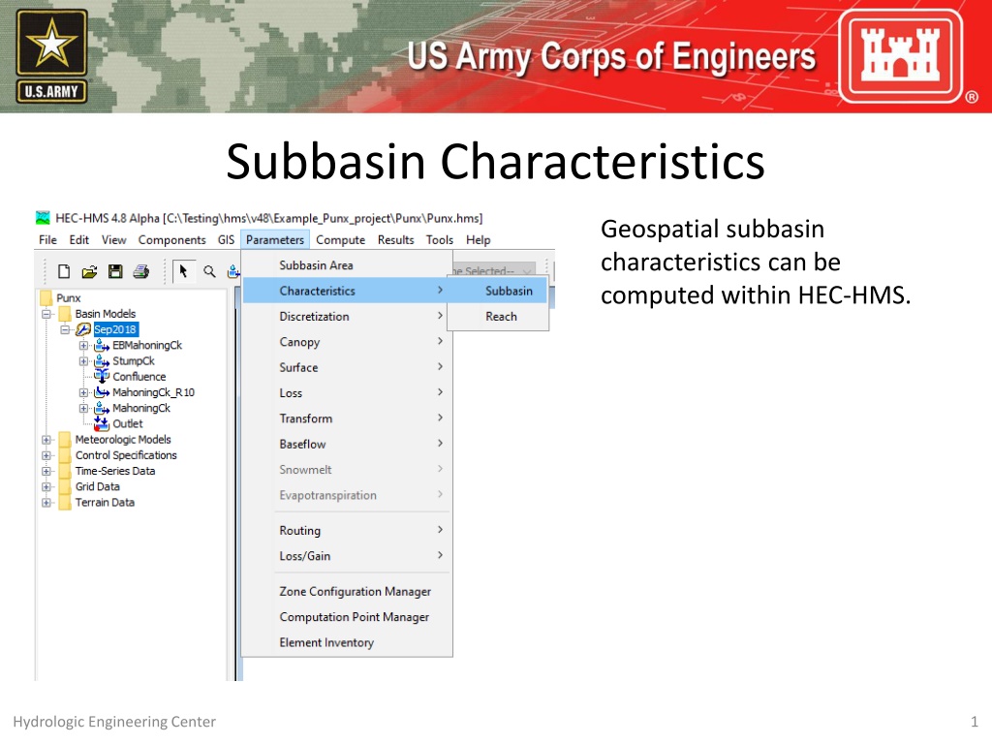The image size is (992, 744).
Task: Click the Confluence junction icon
Action: (101, 377)
